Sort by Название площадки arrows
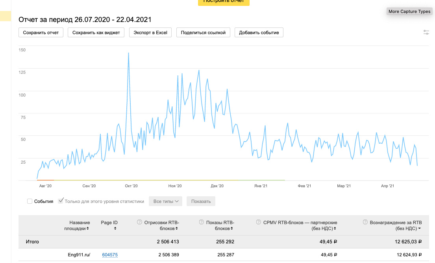 click(x=88, y=229)
